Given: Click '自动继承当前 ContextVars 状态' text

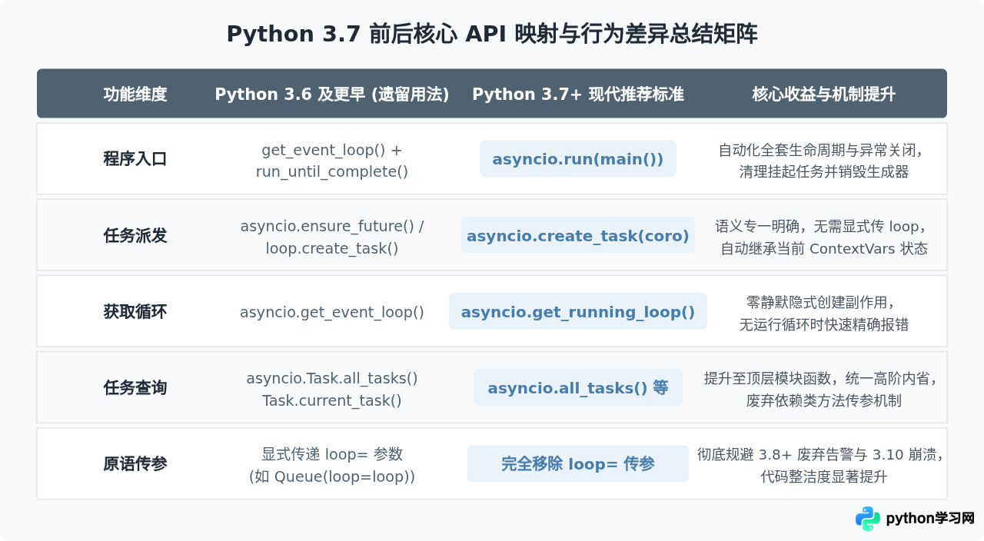Looking at the screenshot, I should coord(824,248).
